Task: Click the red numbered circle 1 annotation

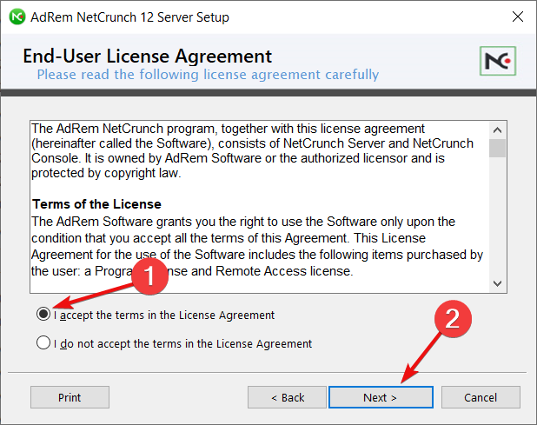Action: coord(149,276)
